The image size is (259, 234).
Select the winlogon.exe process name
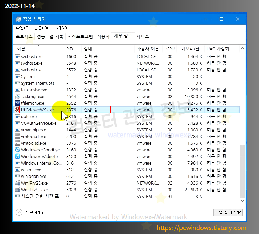[x=34, y=176]
